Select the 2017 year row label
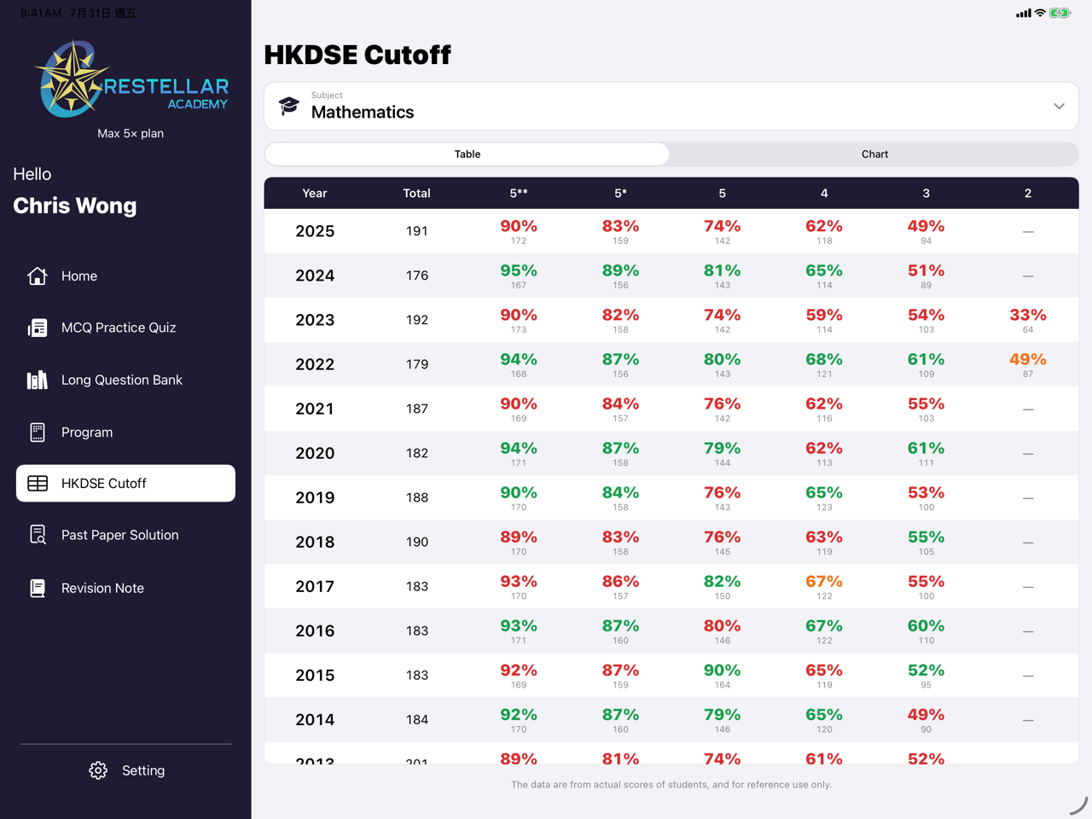Viewport: 1092px width, 819px height. (315, 586)
